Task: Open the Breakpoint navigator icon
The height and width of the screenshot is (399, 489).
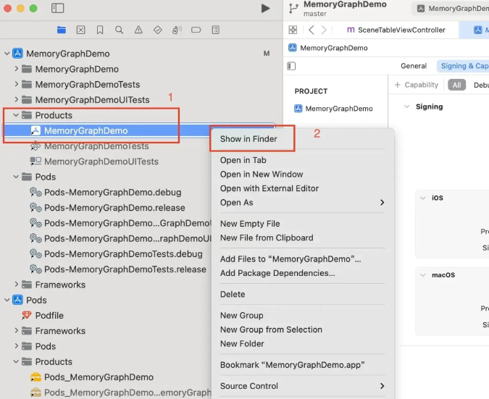Action: (x=196, y=30)
